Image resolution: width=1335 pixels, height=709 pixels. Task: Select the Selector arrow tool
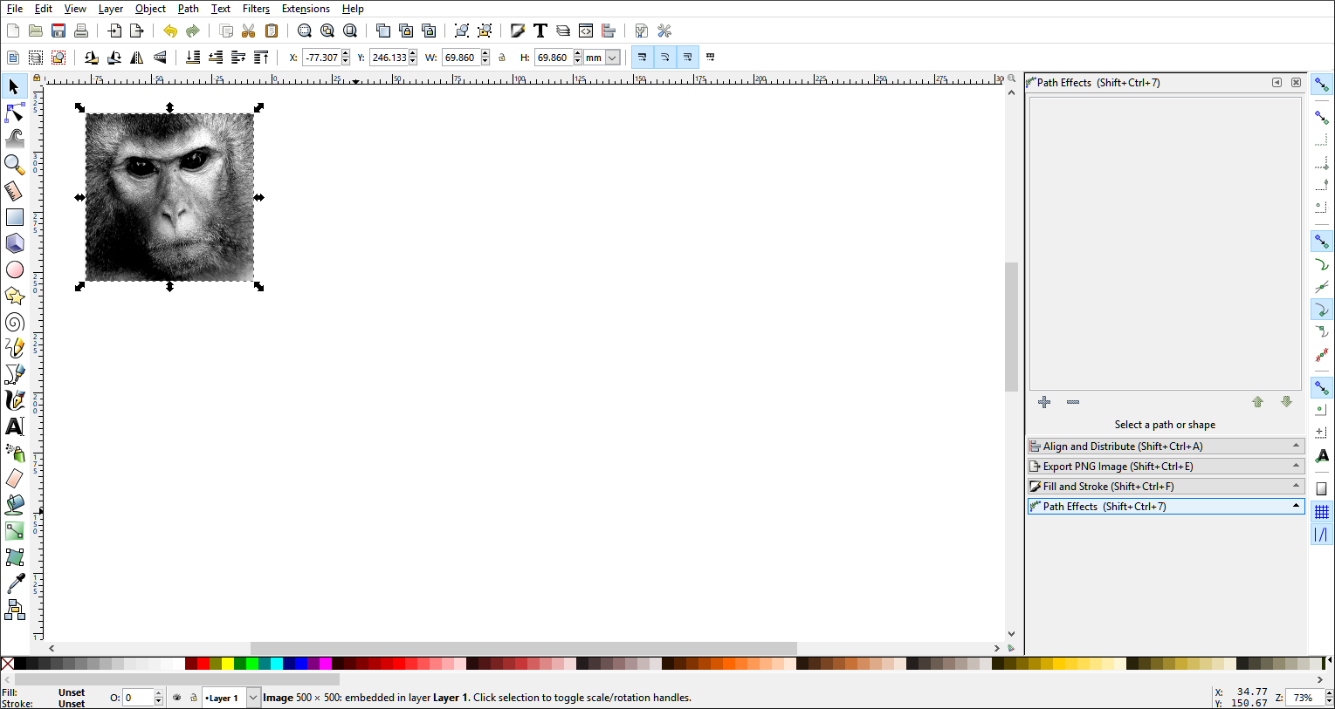click(14, 86)
